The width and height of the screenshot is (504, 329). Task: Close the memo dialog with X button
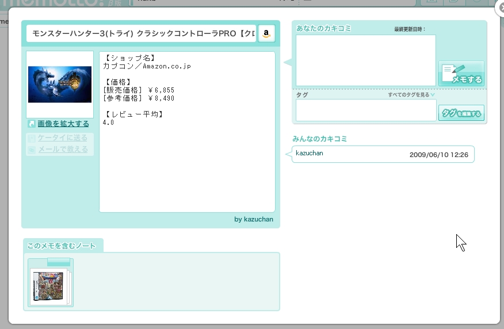500,8
